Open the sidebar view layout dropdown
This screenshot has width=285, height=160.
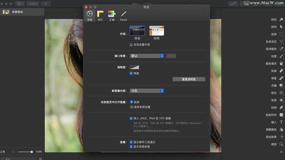(x=20, y=4)
